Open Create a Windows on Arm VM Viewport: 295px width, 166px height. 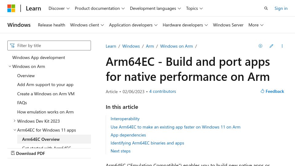[x=46, y=94]
